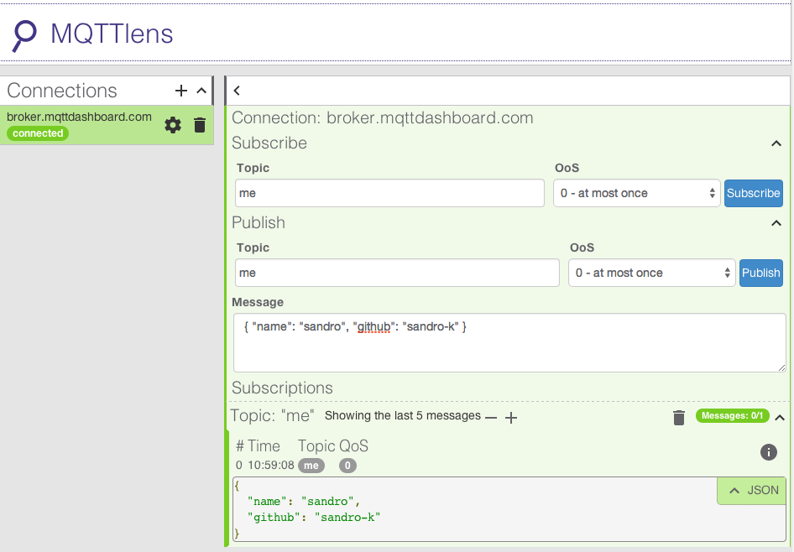
Task: Click the back arrow above Connection title
Action: pos(238,91)
